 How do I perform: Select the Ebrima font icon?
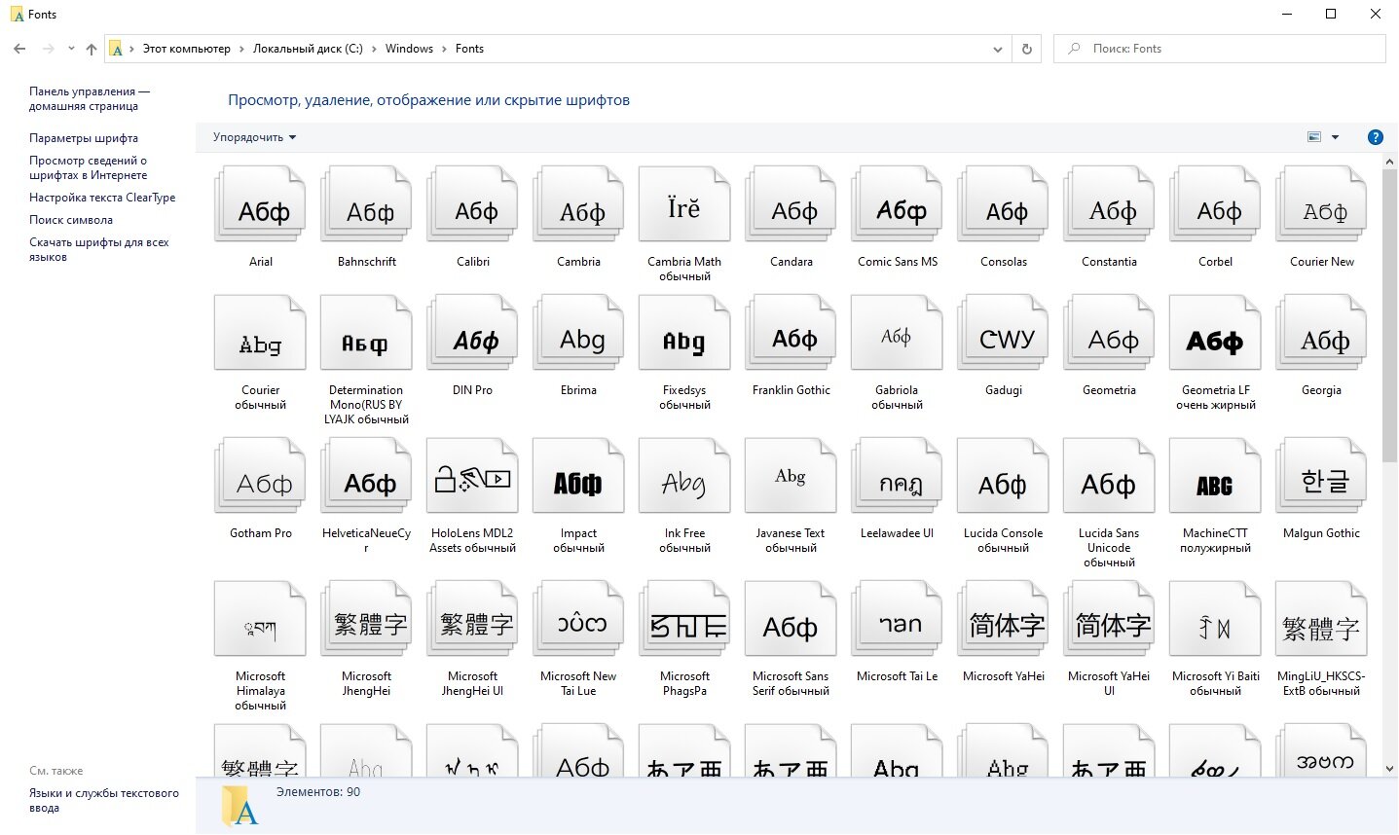click(578, 333)
